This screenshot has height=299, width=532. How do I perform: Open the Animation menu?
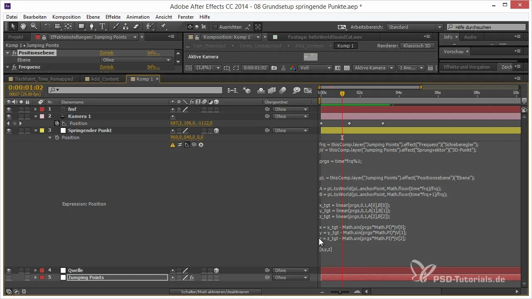tap(138, 17)
